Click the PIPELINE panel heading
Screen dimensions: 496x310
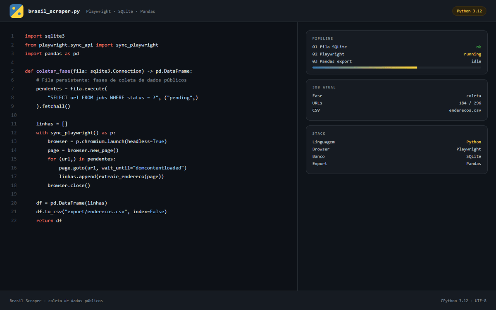[x=323, y=38]
